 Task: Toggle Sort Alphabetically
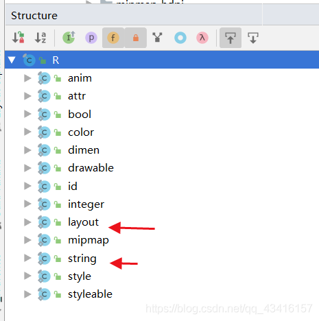[x=40, y=38]
